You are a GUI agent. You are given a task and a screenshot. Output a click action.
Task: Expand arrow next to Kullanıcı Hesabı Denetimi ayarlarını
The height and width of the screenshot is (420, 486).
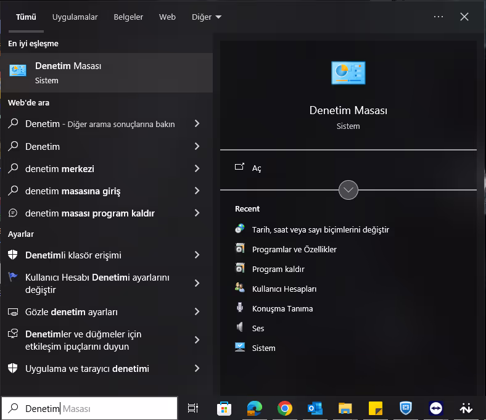click(x=197, y=283)
